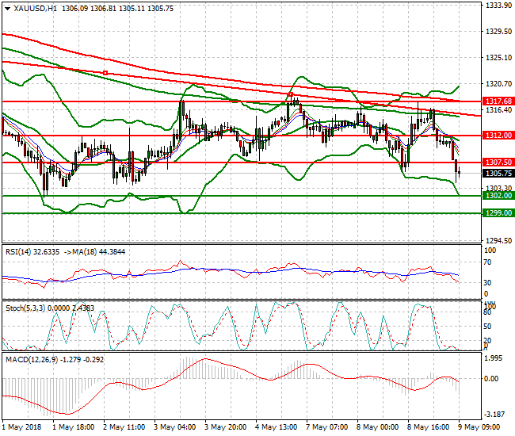The height and width of the screenshot is (436, 515).
Task: Click the 3 May 04:00 time axis label
Action: (x=175, y=427)
